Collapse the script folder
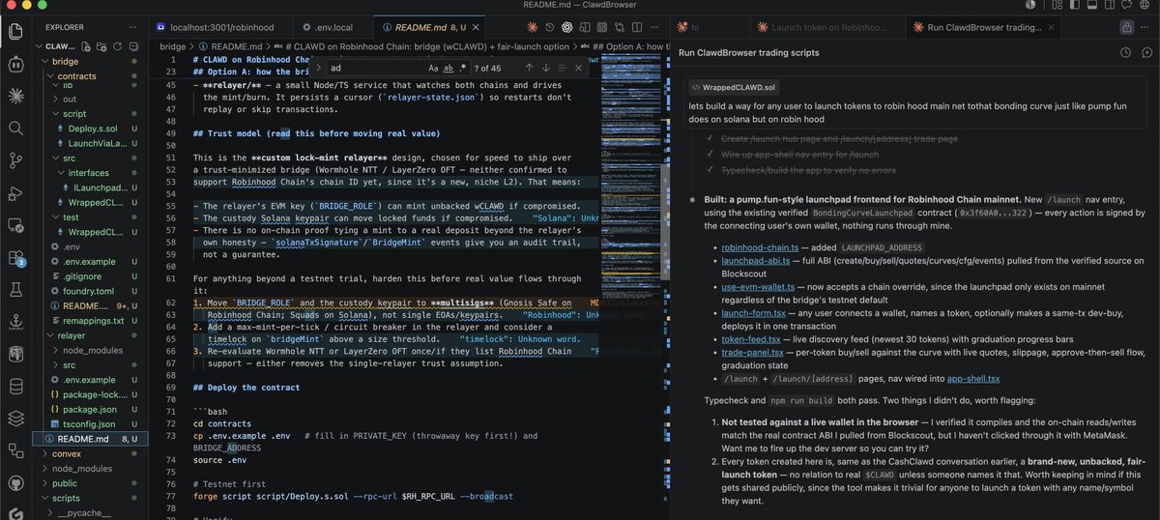This screenshot has width=1160, height=520. (x=57, y=113)
